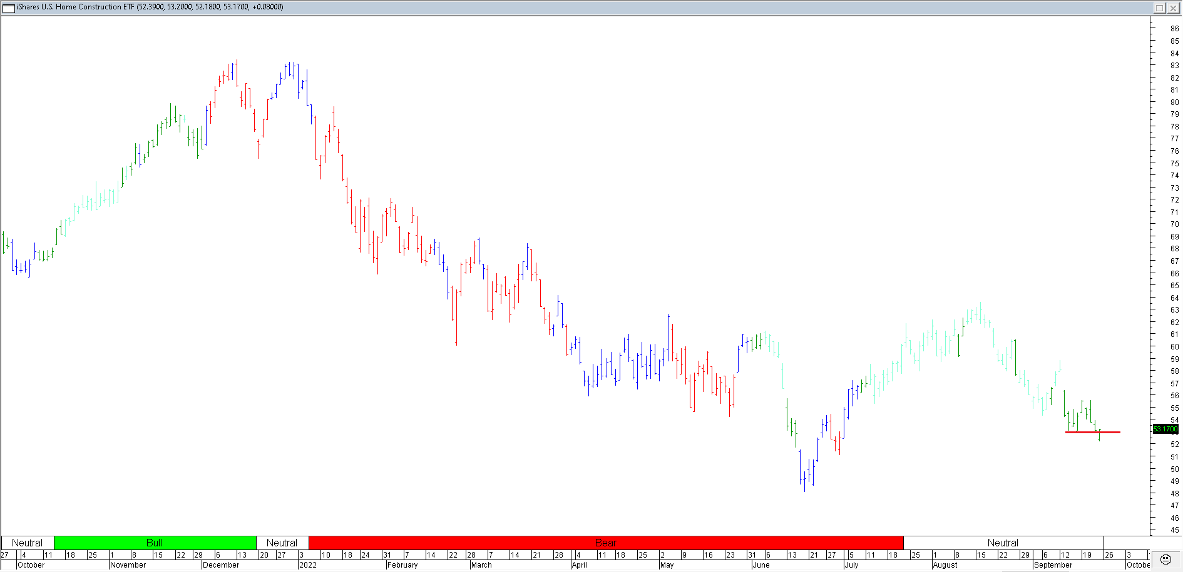Viewport: 1183px width, 572px height.
Task: Click the 'December' month label
Action: click(221, 565)
